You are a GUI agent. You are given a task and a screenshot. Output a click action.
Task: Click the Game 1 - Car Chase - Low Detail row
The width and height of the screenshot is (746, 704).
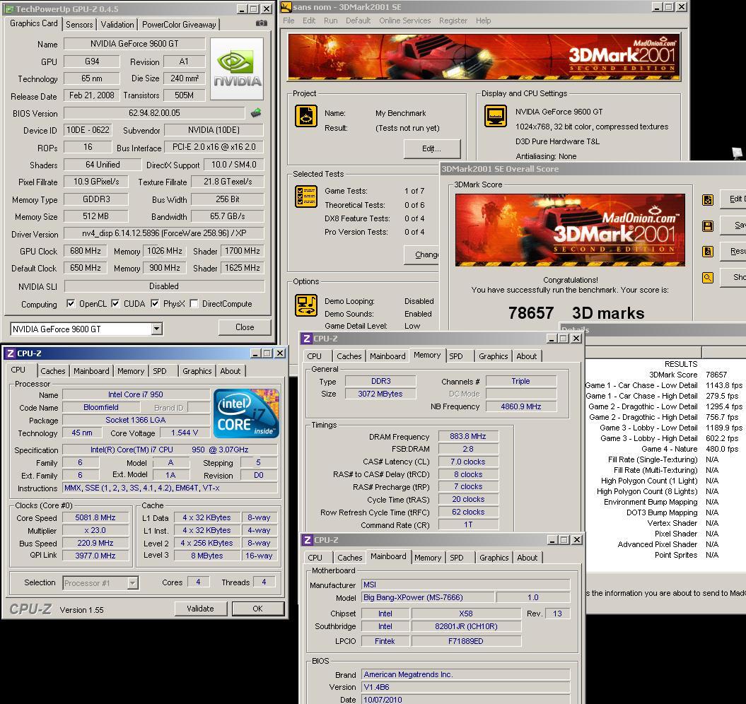[x=664, y=385]
